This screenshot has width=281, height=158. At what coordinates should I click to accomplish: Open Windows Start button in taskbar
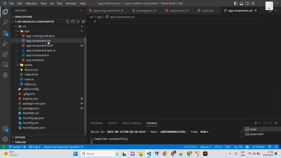tap(76, 154)
